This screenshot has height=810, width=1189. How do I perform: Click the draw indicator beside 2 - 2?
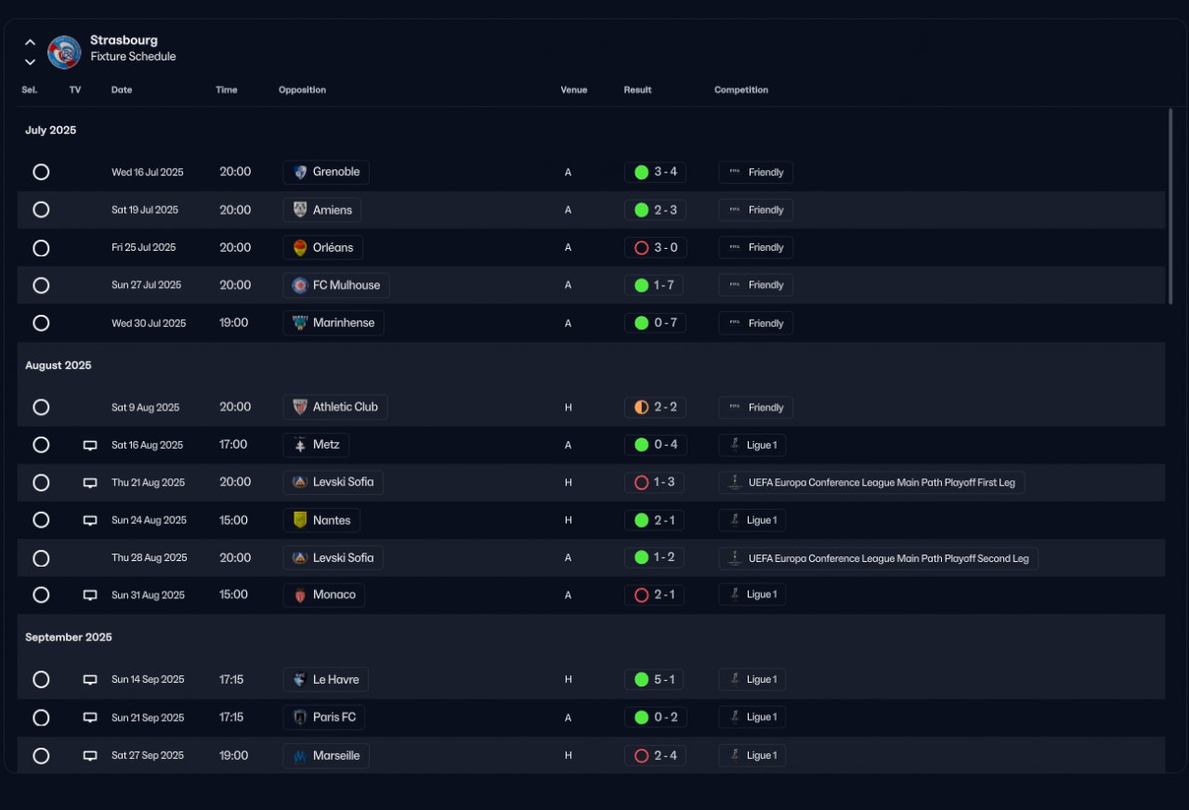641,407
